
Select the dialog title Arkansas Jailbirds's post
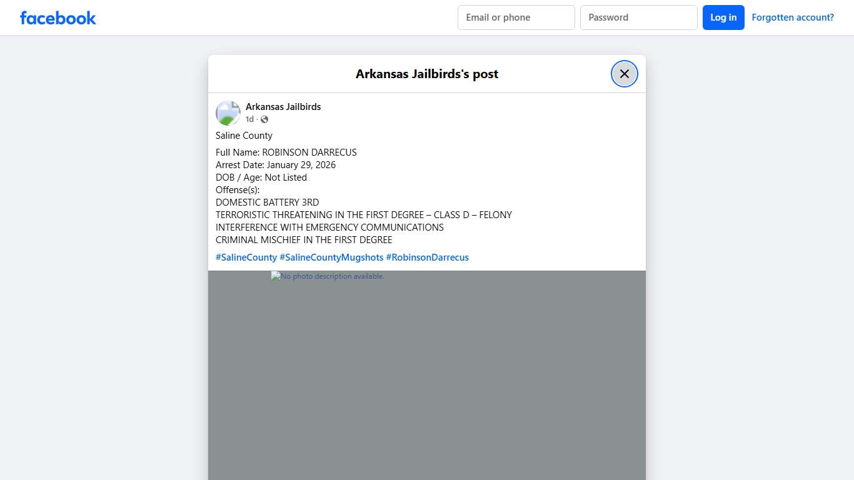(x=427, y=74)
